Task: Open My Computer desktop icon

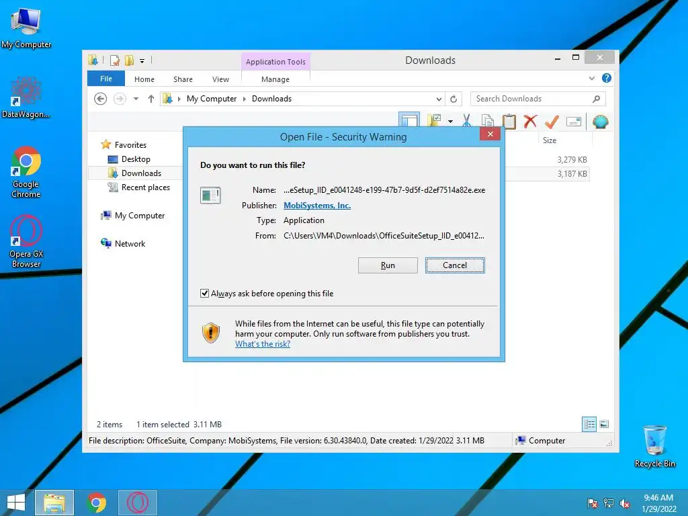Action: click(26, 28)
